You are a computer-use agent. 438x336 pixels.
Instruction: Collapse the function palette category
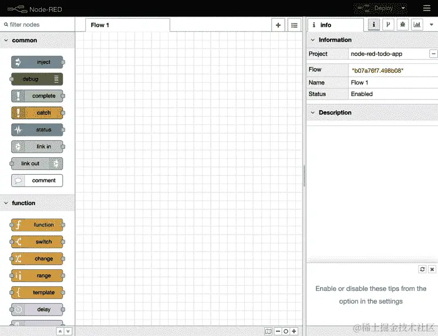pos(37,203)
